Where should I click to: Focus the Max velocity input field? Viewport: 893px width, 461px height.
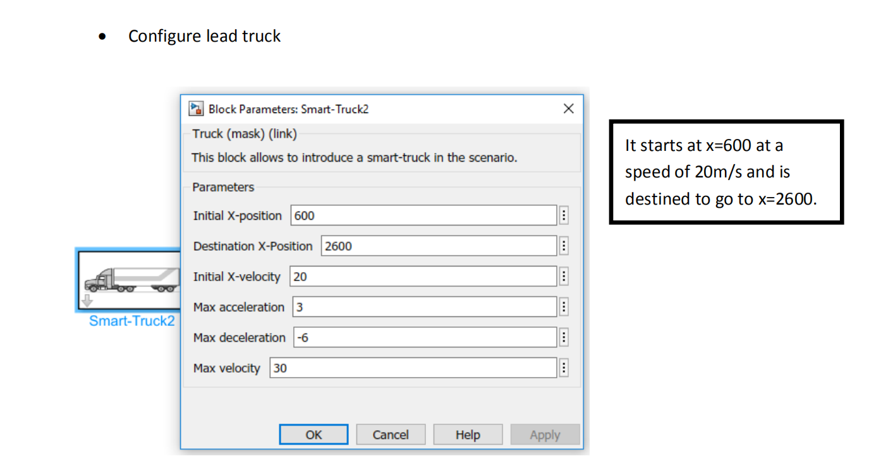[x=413, y=368]
